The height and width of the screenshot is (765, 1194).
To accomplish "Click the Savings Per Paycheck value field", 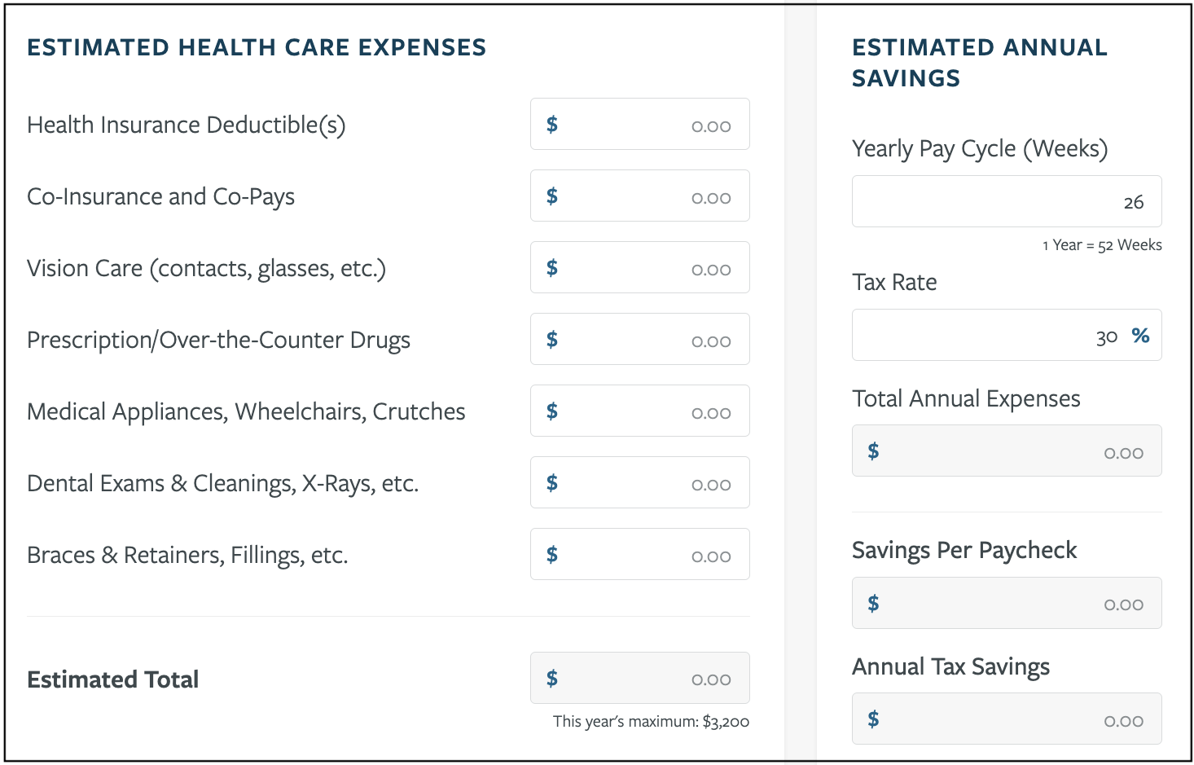I will coord(1007,604).
